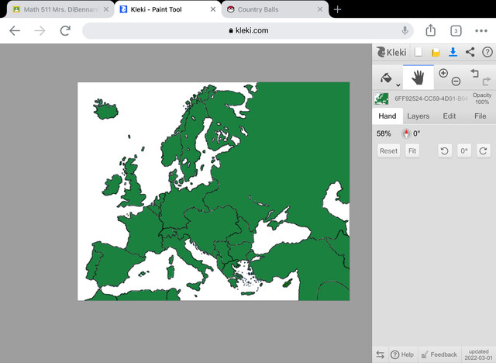496x363 pixels.
Task: Click the 58% zoom value
Action: pyautogui.click(x=384, y=133)
